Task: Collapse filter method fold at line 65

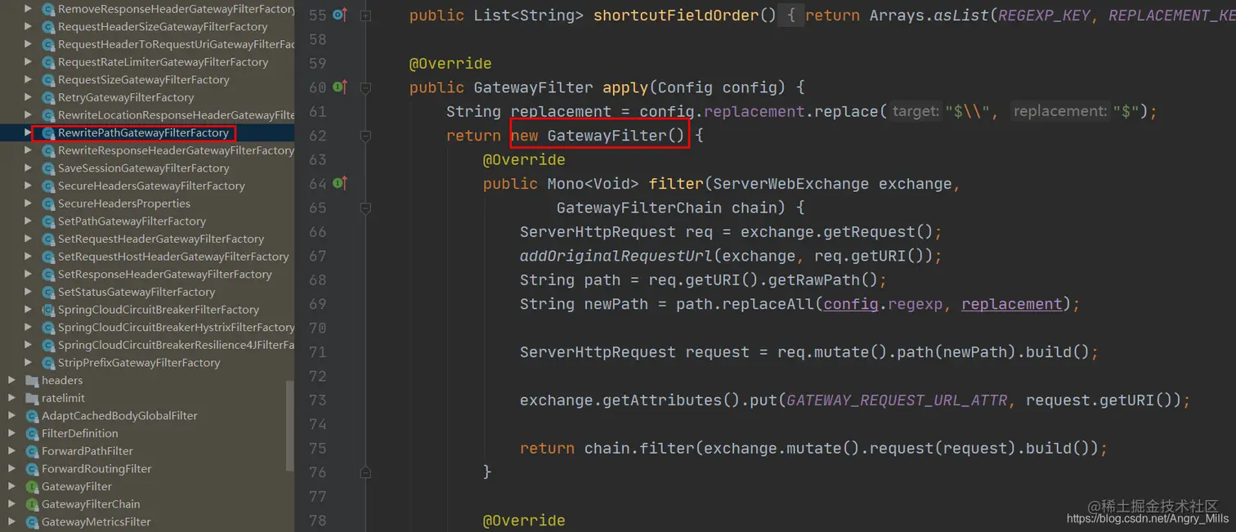Action: [365, 208]
